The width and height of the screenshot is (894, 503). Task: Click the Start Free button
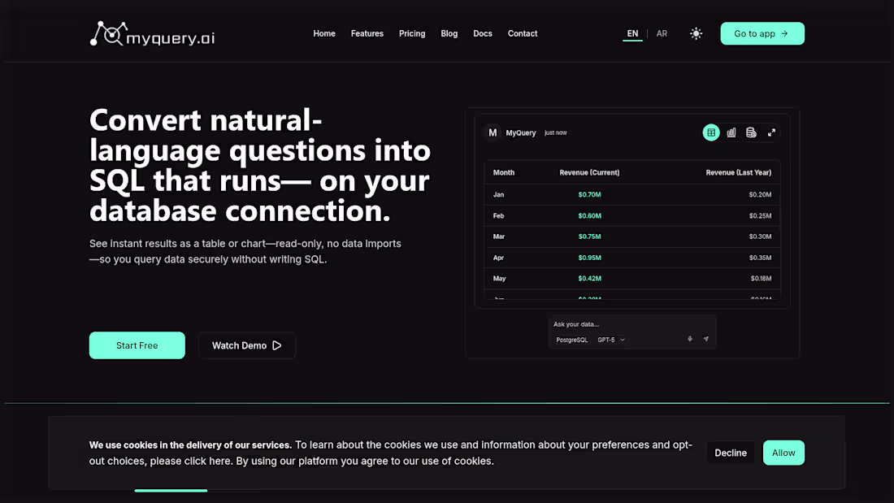click(137, 345)
